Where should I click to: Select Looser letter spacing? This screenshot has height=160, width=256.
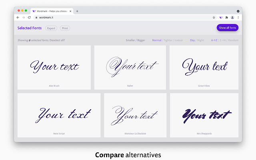179,40
